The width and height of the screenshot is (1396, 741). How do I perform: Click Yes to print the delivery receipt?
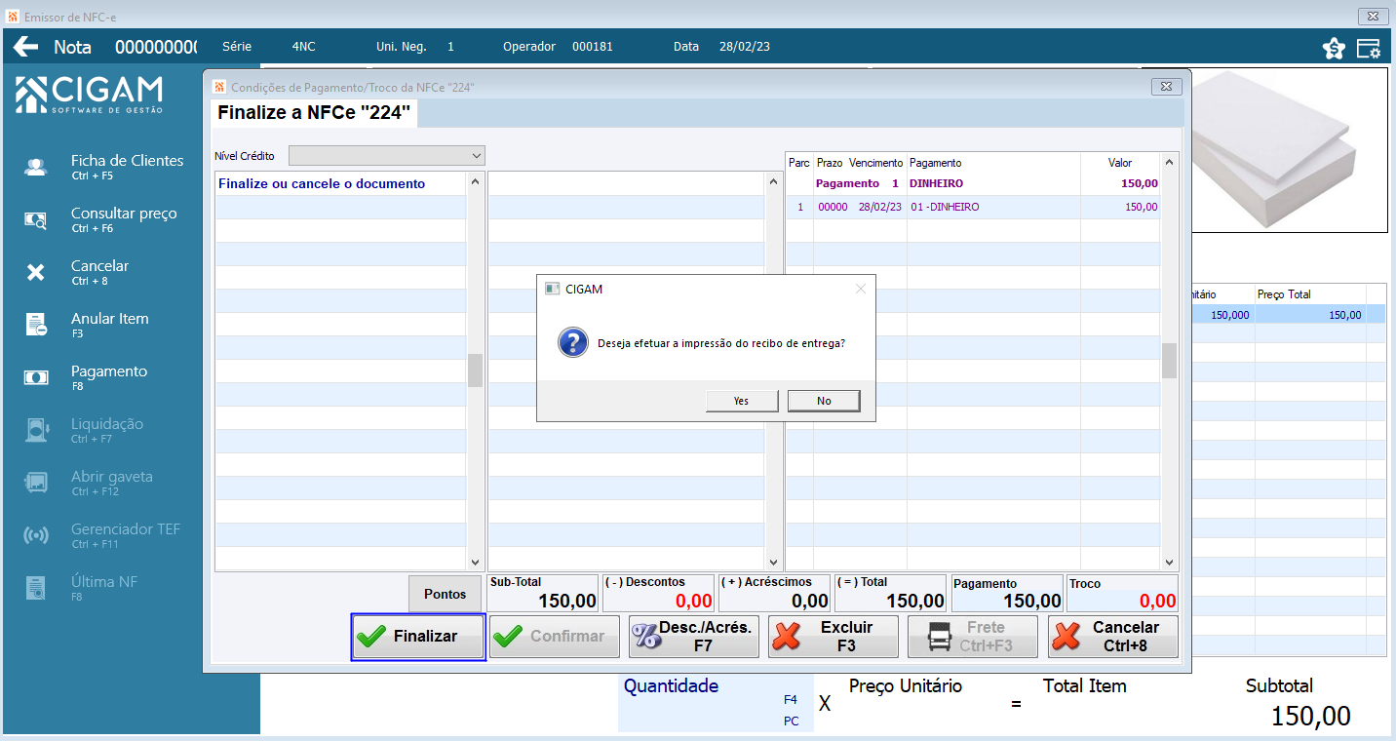(742, 401)
